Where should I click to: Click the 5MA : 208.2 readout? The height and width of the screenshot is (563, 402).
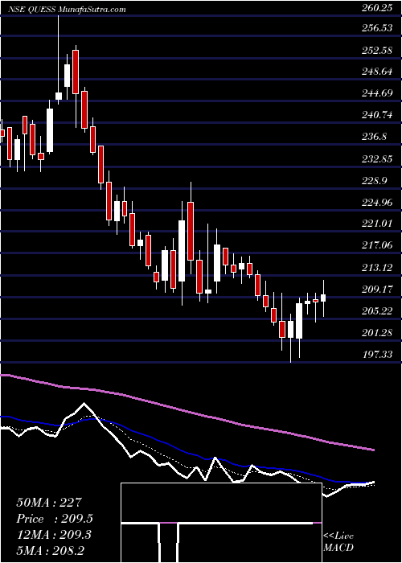[50, 551]
